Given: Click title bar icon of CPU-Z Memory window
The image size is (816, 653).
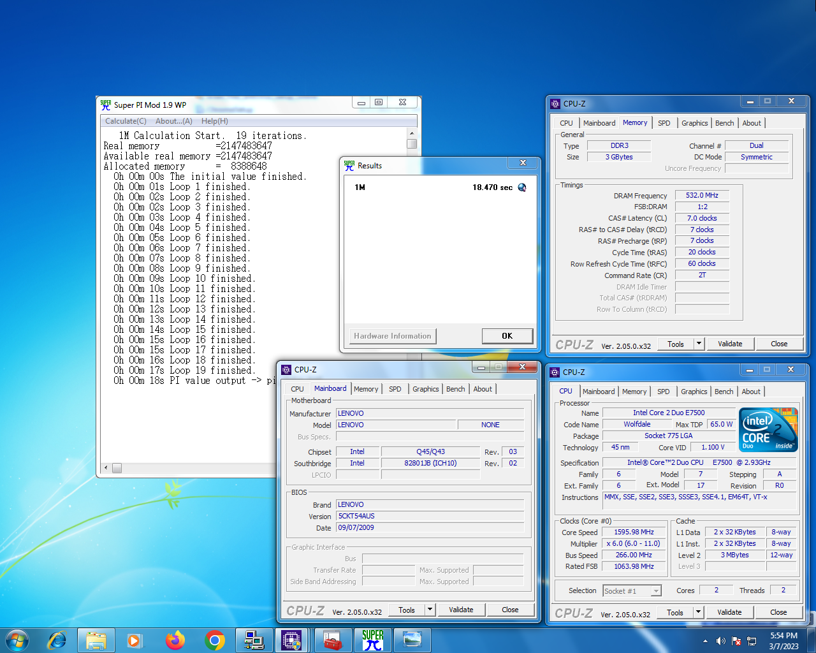Looking at the screenshot, I should (555, 103).
